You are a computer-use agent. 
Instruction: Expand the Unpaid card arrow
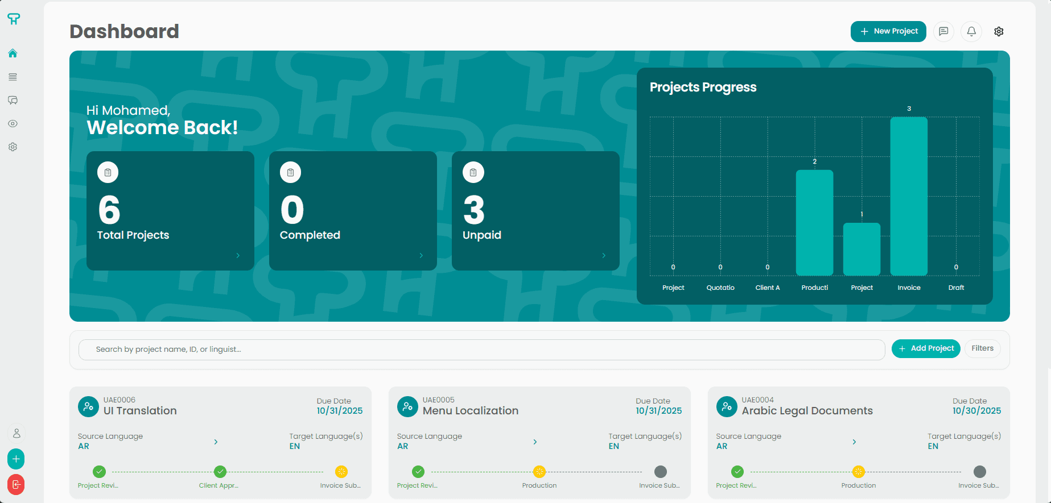(604, 256)
